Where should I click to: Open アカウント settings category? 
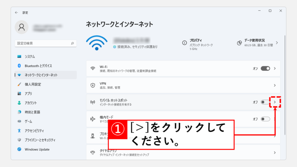click(46, 103)
